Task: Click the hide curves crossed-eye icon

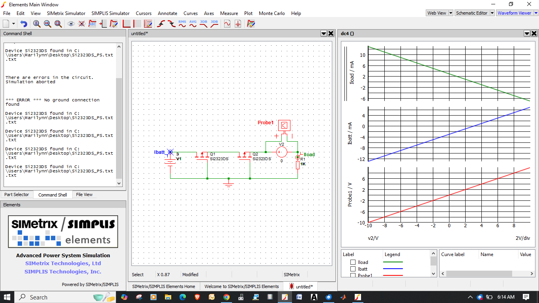Action: 82,24
